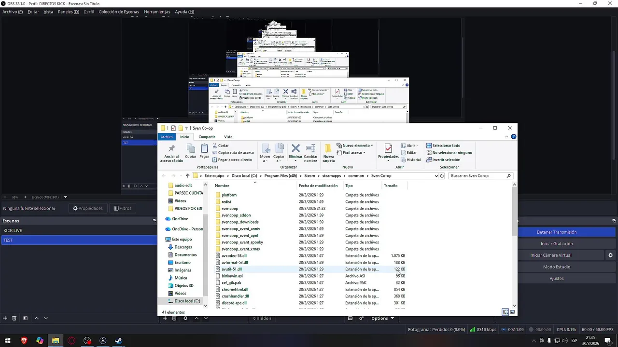Expand address bar history dropdown
The width and height of the screenshot is (618, 347).
pyautogui.click(x=435, y=176)
